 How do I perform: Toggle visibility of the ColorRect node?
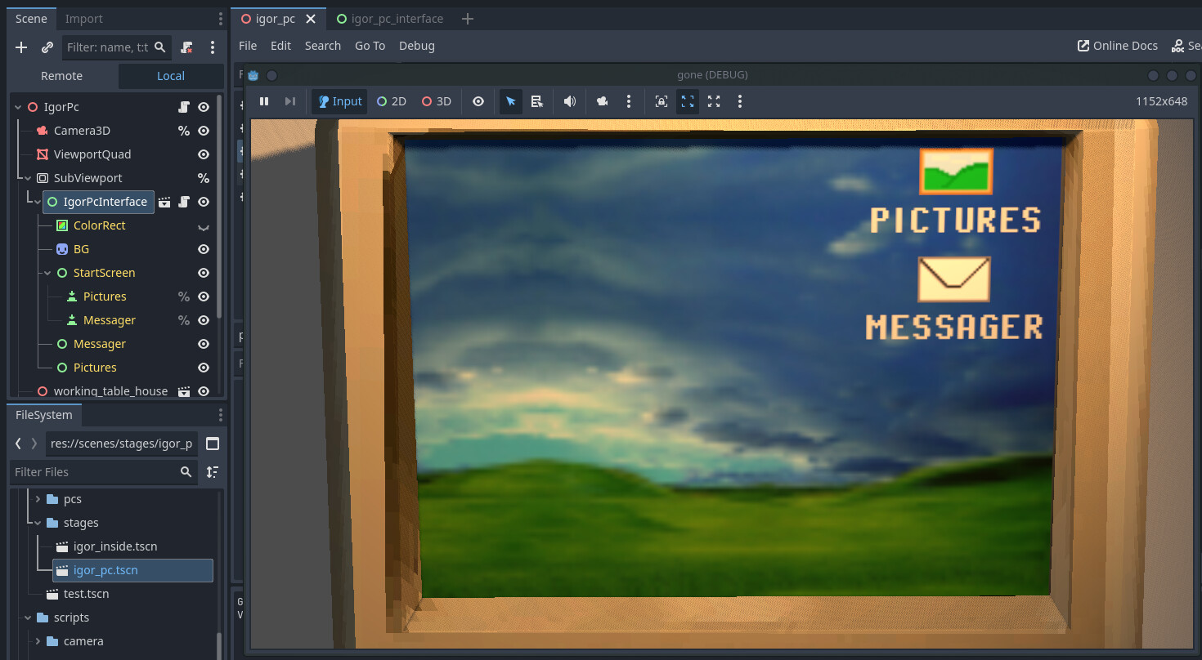(x=203, y=225)
